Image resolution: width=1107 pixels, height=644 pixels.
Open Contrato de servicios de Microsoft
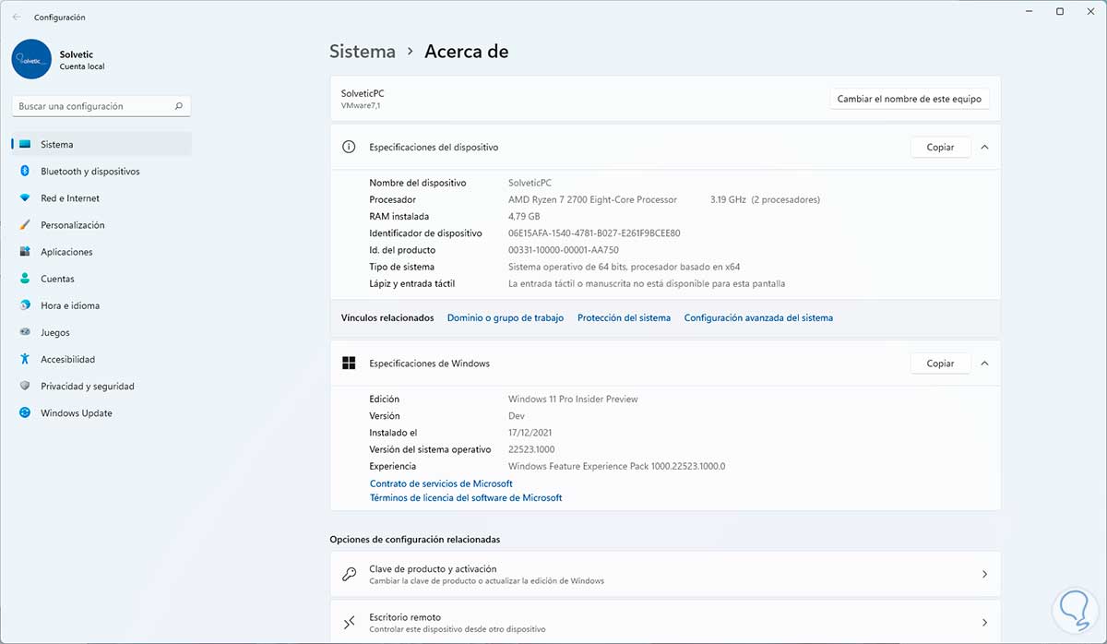pyautogui.click(x=441, y=483)
